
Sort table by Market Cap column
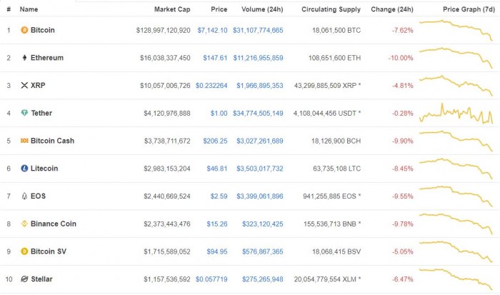coord(172,10)
